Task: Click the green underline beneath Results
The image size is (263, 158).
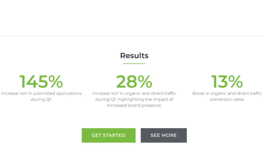Action: 134,64
